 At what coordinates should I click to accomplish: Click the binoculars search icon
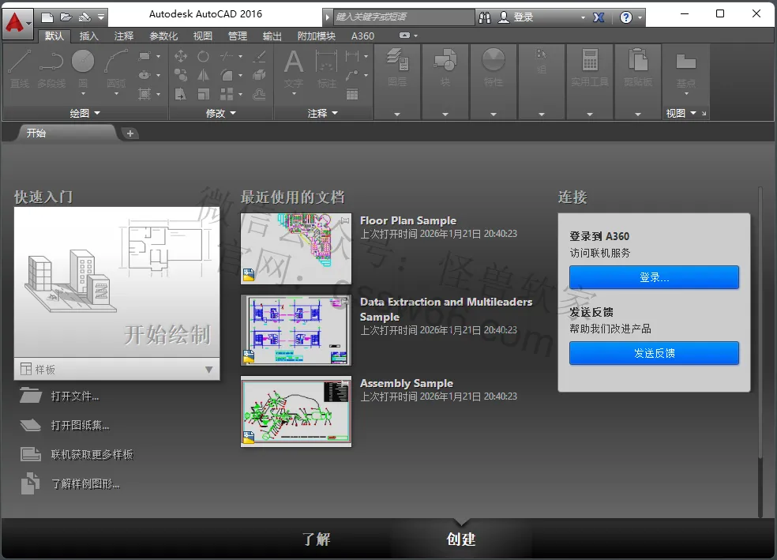point(485,17)
